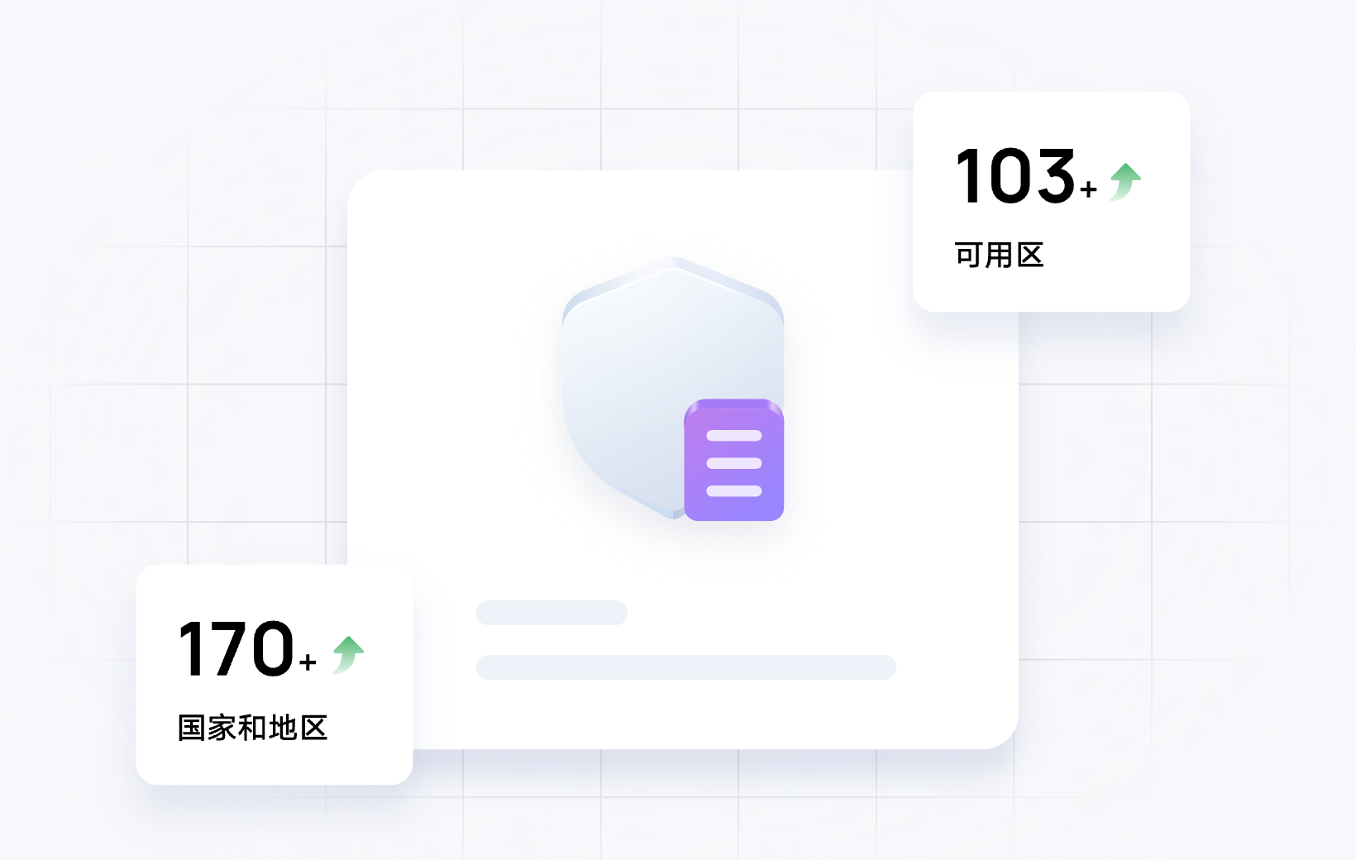The width and height of the screenshot is (1356, 860).
Task: Click the large central white card
Action: point(683,460)
